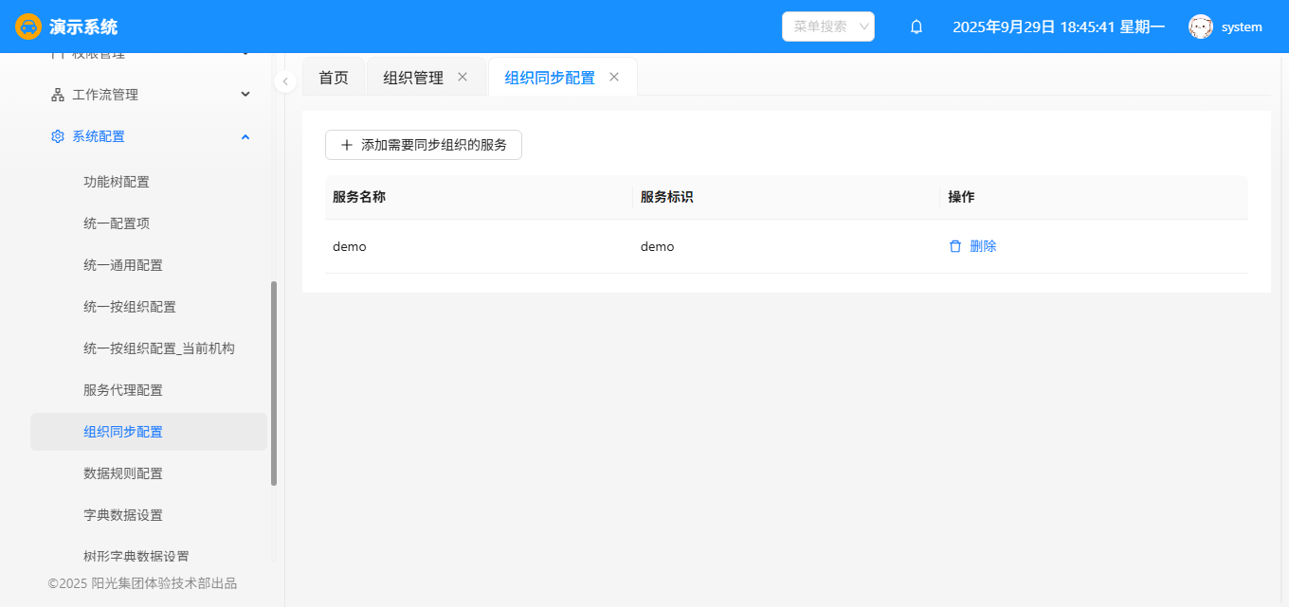The height and width of the screenshot is (607, 1289).
Task: Collapse the 系统配置 menu section
Action: 245,136
